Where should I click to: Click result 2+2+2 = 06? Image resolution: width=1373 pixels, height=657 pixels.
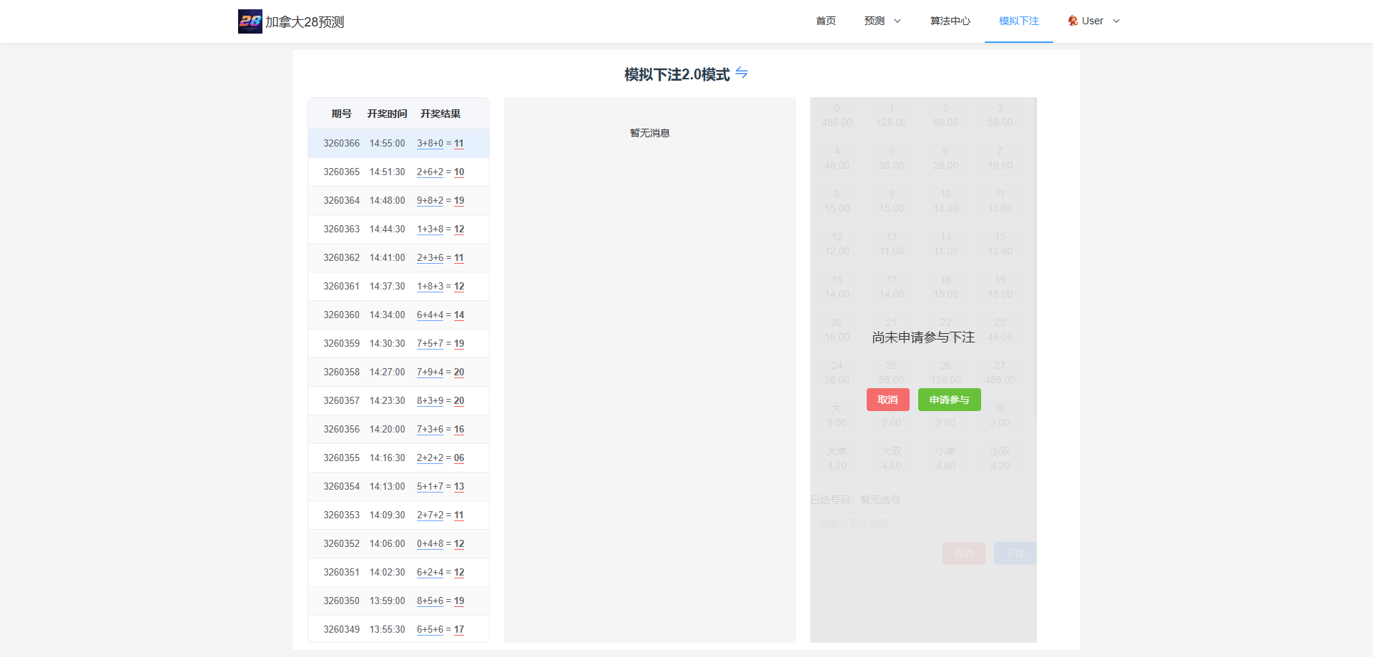click(x=441, y=458)
